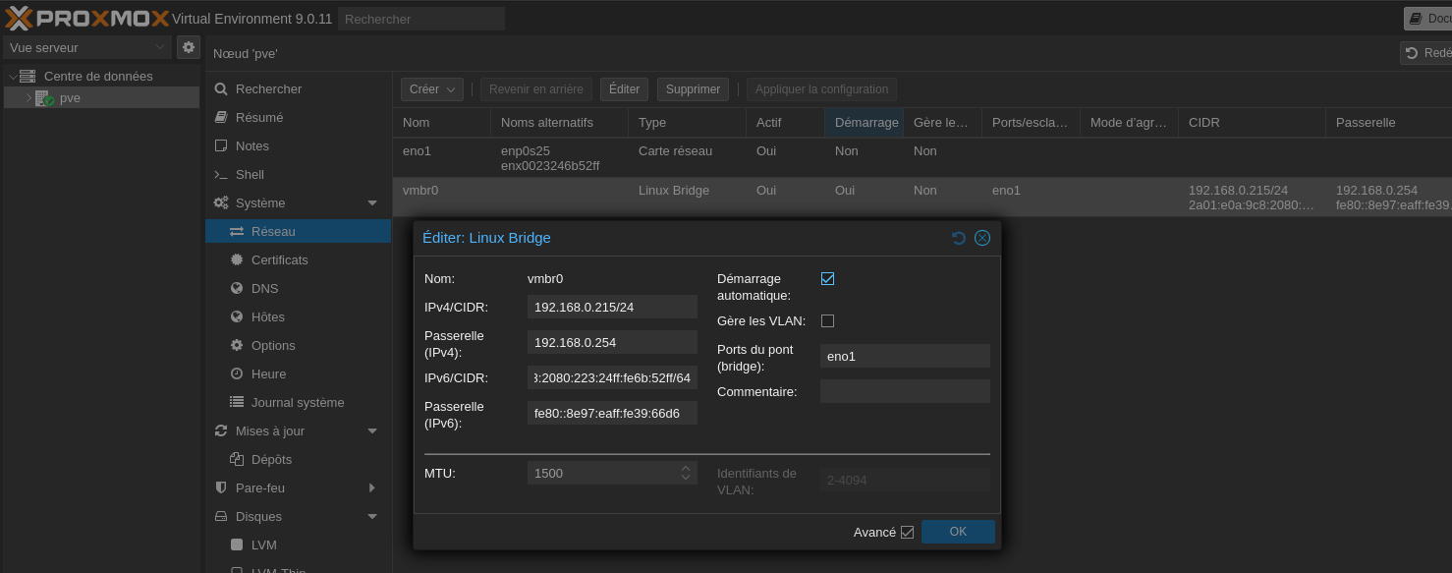Close the Éditer: Linux Bridge dialog
Image resolution: width=1452 pixels, height=573 pixels.
982,238
